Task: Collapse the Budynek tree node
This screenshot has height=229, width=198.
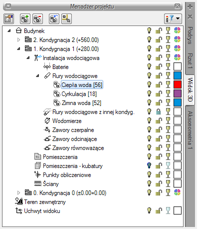Action: pos(9,31)
